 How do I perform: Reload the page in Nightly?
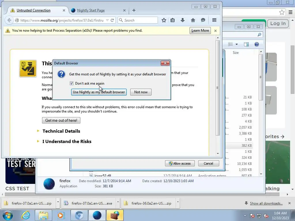click(112, 20)
